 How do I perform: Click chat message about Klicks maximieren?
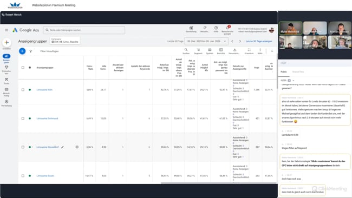[315, 162]
